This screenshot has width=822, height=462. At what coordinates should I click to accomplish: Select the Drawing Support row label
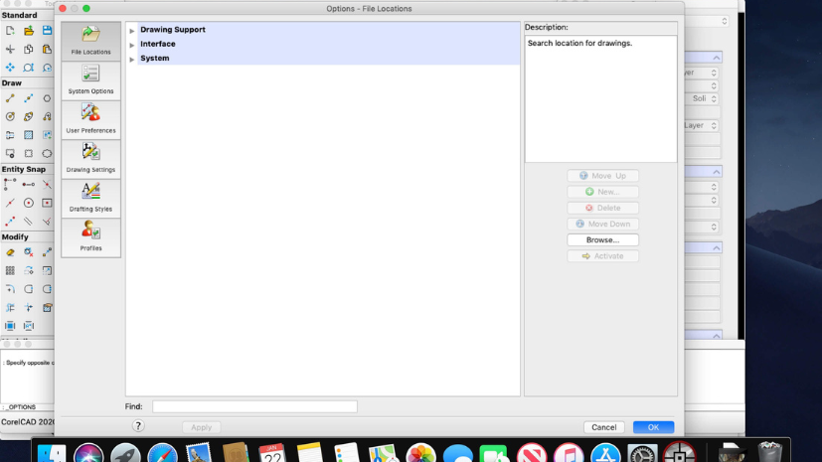pos(173,30)
